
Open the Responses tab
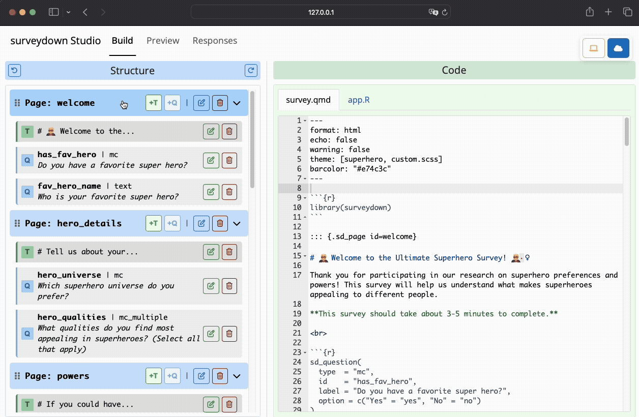[215, 41]
